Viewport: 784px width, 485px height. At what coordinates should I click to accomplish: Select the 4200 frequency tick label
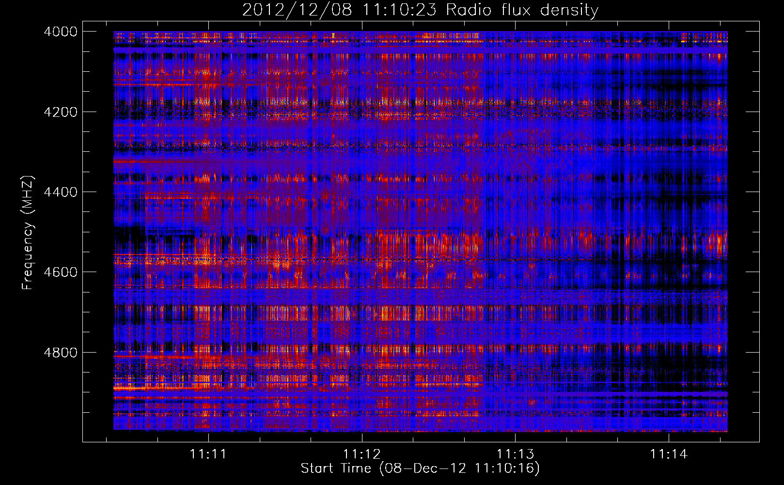[x=61, y=112]
